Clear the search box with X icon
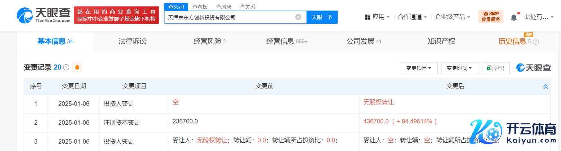 pos(298,17)
